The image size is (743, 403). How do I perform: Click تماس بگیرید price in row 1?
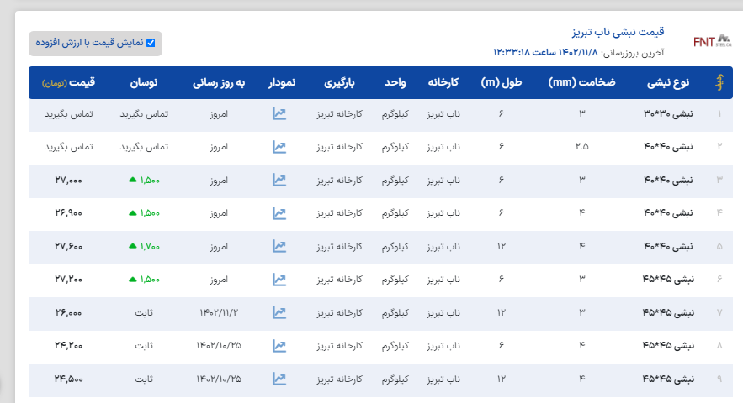(68, 114)
